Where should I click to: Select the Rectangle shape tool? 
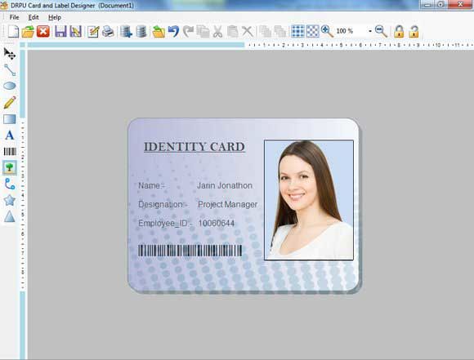[x=10, y=119]
